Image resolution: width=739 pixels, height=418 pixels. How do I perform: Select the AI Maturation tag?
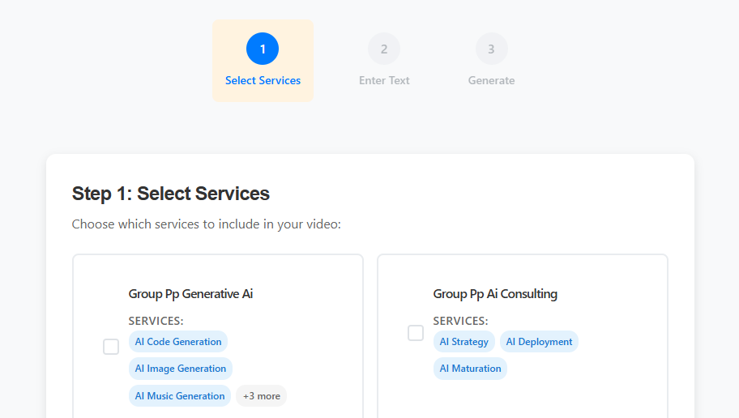click(x=470, y=369)
